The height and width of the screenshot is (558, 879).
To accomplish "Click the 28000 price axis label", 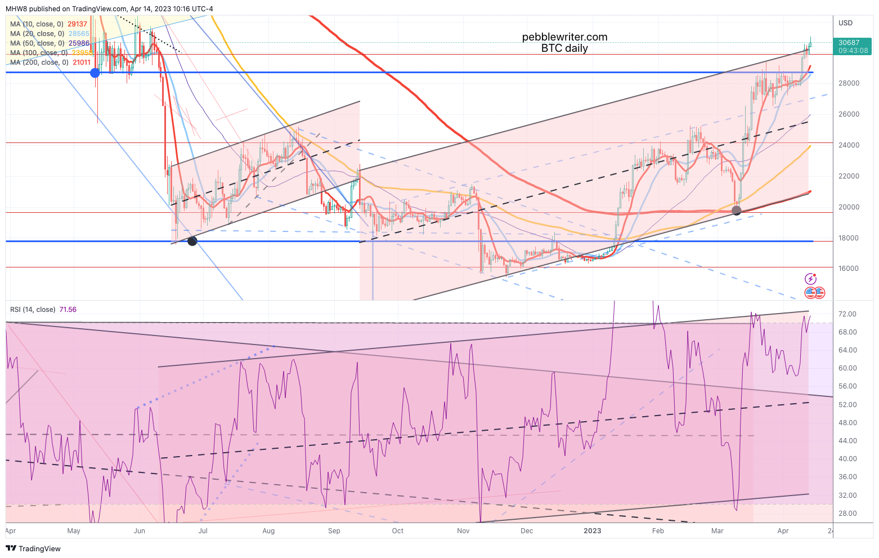I will pos(849,83).
